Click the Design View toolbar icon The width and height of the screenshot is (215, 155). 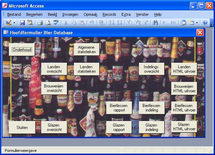pyautogui.click(x=9, y=23)
